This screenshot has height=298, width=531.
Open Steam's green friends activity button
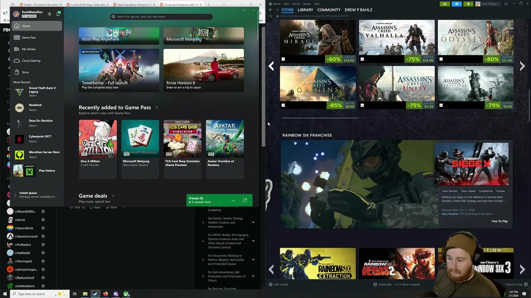pyautogui.click(x=445, y=4)
